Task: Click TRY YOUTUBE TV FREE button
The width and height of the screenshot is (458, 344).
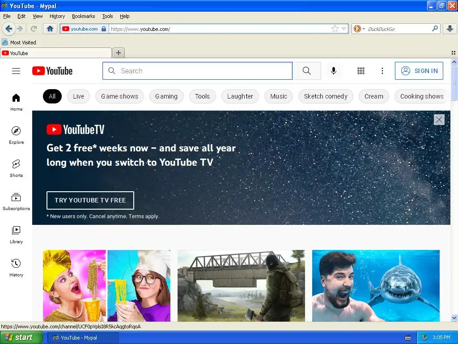Action: point(90,200)
